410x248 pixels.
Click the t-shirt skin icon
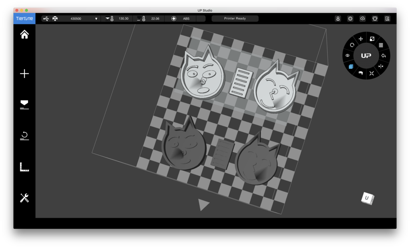pos(375,18)
